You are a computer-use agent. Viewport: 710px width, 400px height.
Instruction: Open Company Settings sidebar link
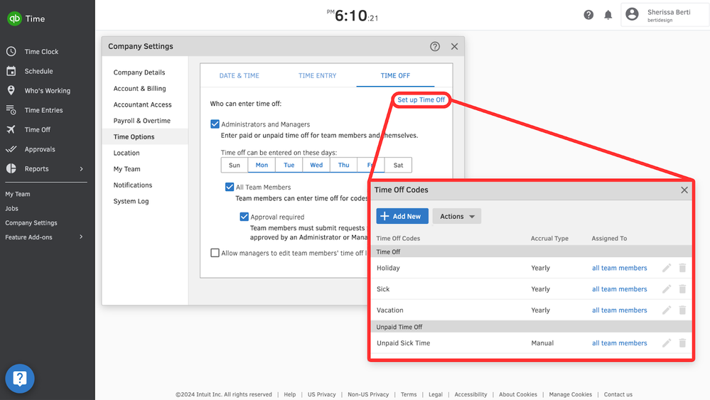[x=31, y=222]
